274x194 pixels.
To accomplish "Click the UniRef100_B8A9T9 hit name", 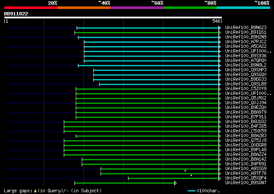I will coord(246,112).
